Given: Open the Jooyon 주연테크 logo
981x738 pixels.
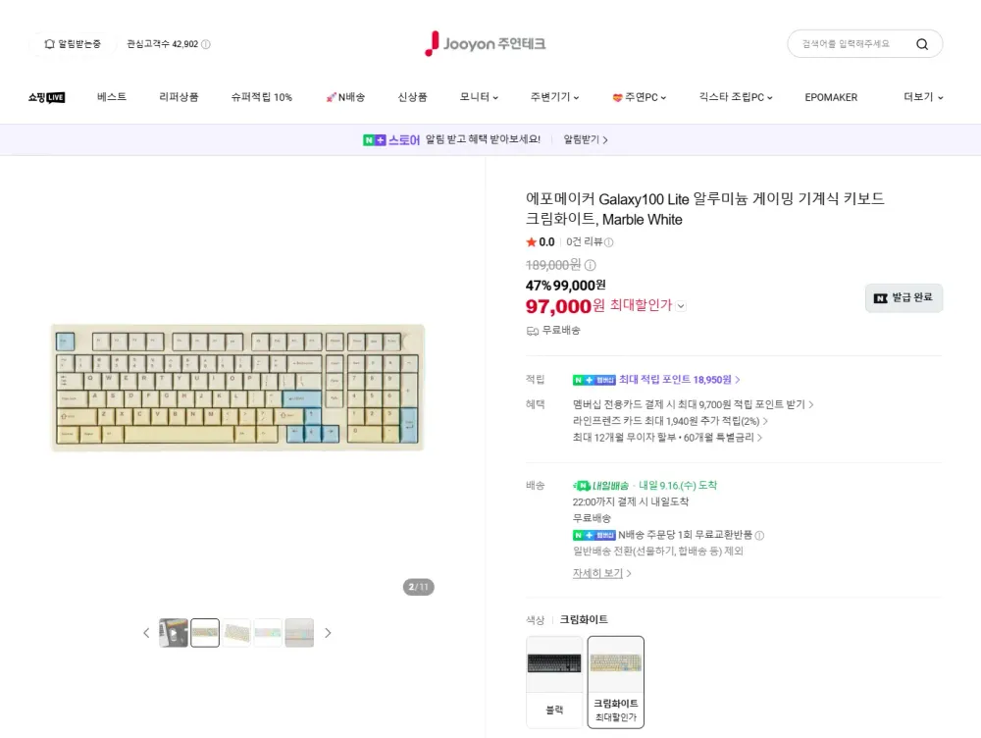Looking at the screenshot, I should coord(485,44).
